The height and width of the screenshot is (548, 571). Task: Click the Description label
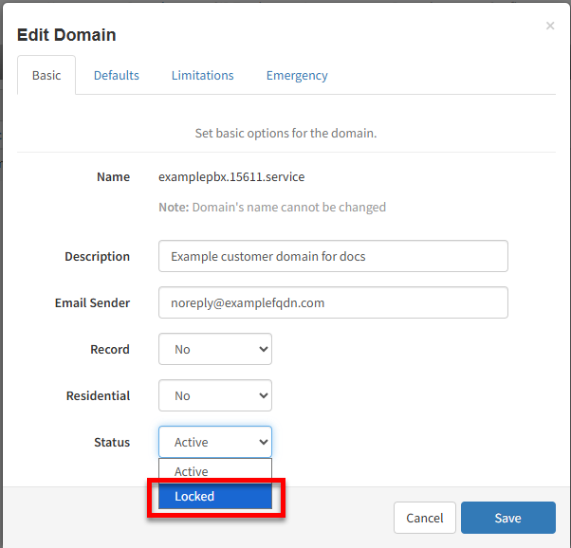[x=98, y=256]
